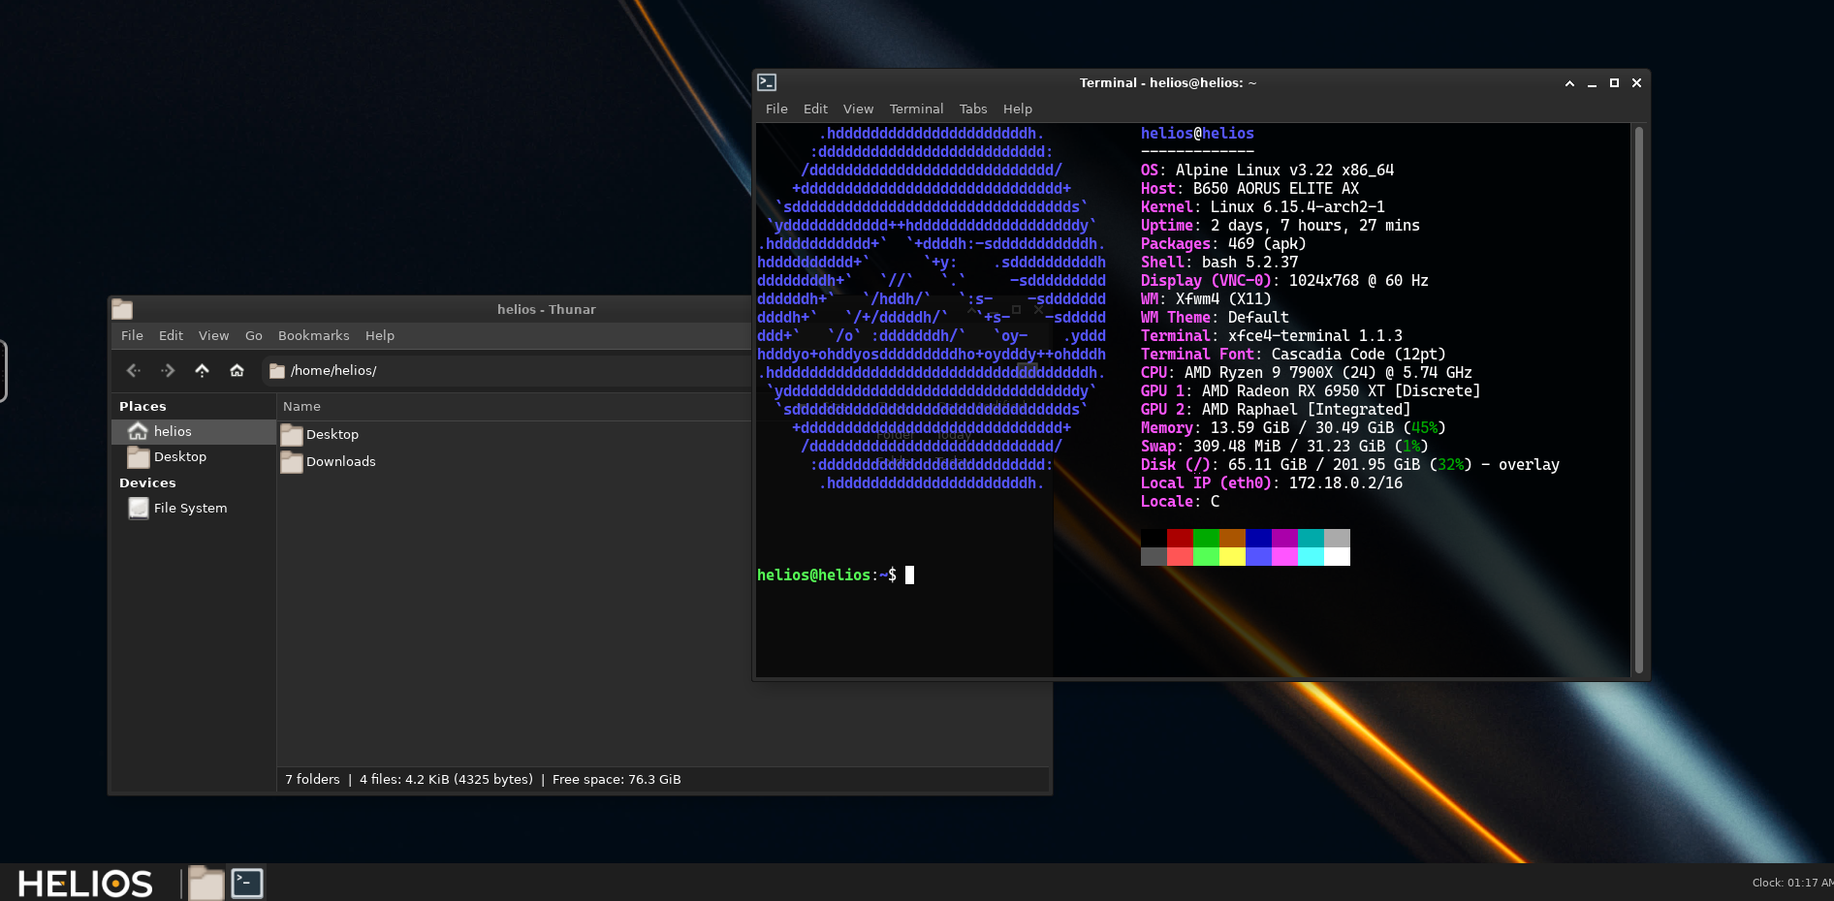The image size is (1834, 901).
Task: Open the Terminal menu in Terminal
Action: click(916, 109)
